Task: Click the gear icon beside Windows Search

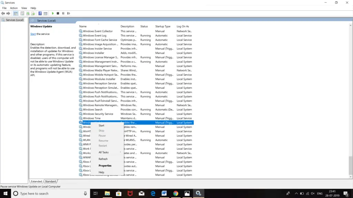Action: tap(81, 109)
